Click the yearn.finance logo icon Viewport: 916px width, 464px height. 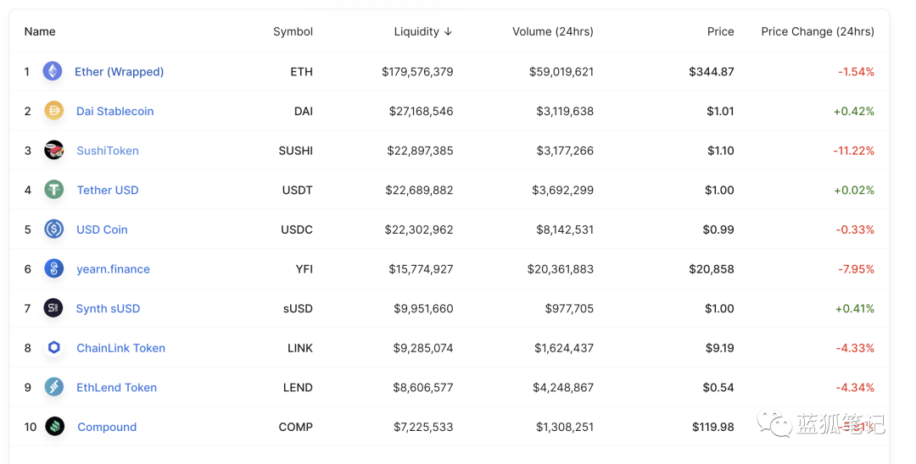click(x=53, y=268)
